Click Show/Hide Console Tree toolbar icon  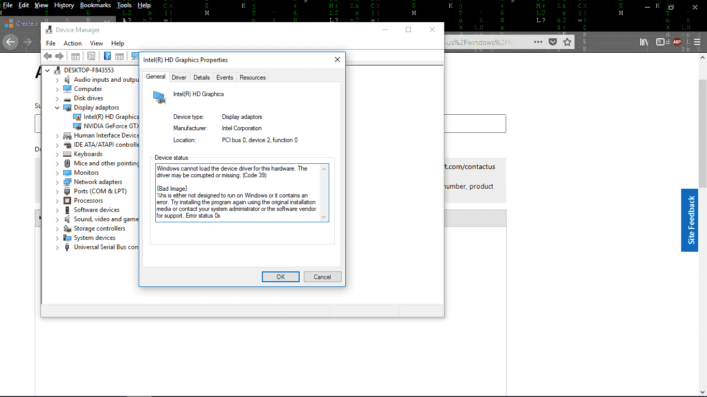[76, 56]
